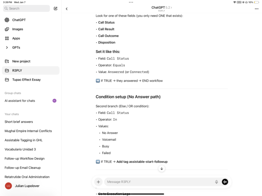Open the Short brief answers chat

pos(19,122)
